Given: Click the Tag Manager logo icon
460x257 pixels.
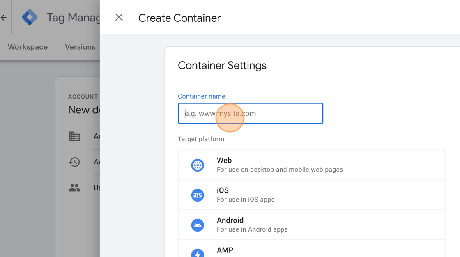Looking at the screenshot, I should tap(30, 17).
